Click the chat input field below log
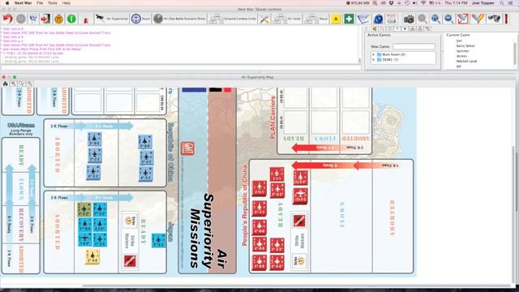 coord(181,67)
